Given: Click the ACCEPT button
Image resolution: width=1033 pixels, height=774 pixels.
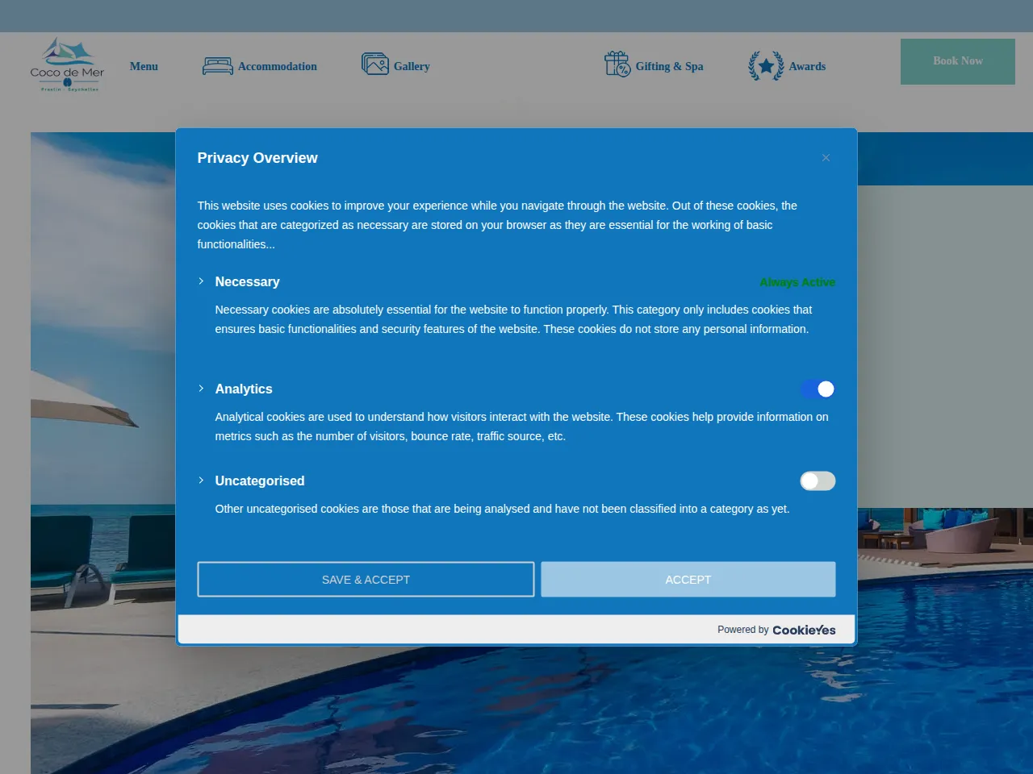Looking at the screenshot, I should [x=688, y=580].
